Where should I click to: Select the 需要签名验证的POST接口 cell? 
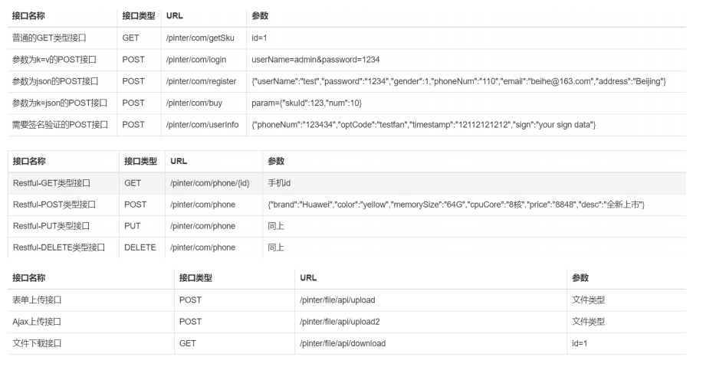pos(60,124)
